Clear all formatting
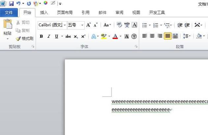The height and width of the screenshot is (135, 208). click(119, 25)
